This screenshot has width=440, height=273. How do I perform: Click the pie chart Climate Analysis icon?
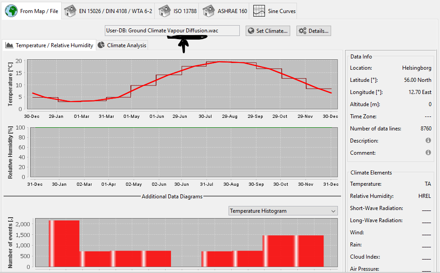(101, 45)
